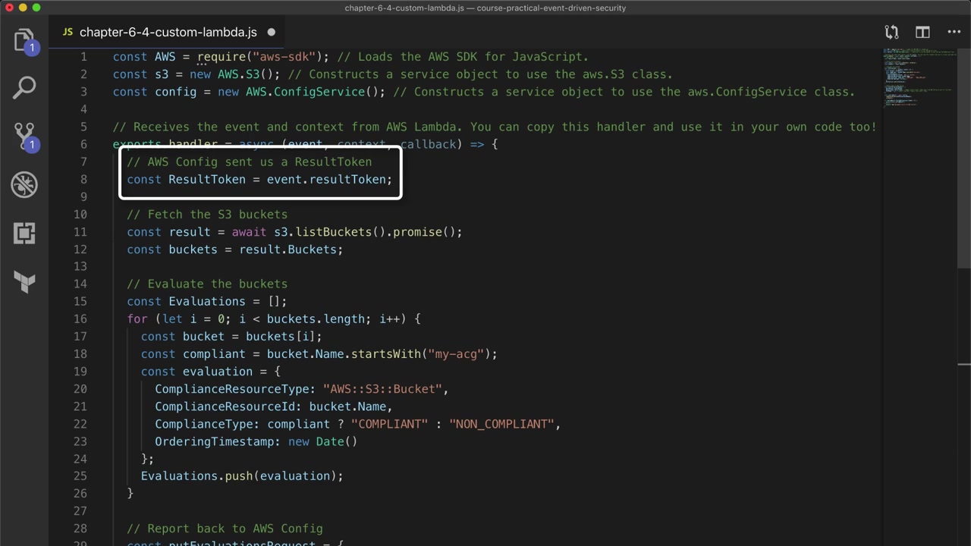This screenshot has width=971, height=546.
Task: Click the unsaved dot to close the tab
Action: (271, 33)
